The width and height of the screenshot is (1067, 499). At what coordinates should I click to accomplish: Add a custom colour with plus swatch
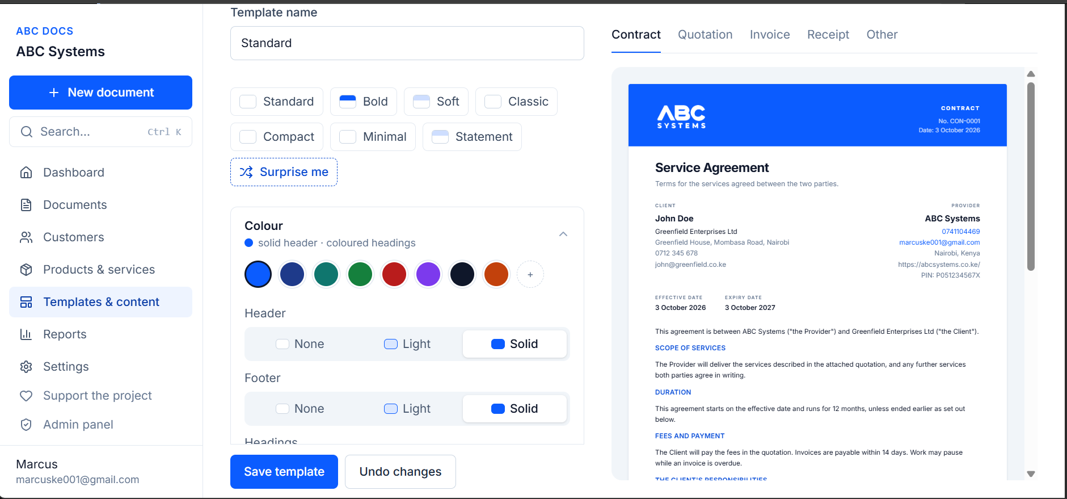(x=530, y=275)
